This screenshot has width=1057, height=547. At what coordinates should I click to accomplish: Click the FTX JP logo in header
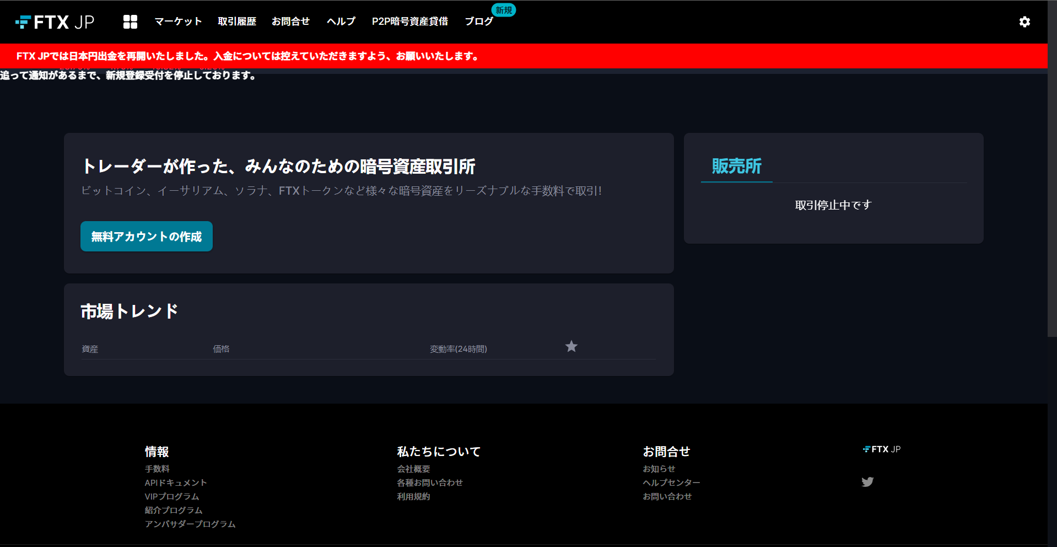pos(55,22)
